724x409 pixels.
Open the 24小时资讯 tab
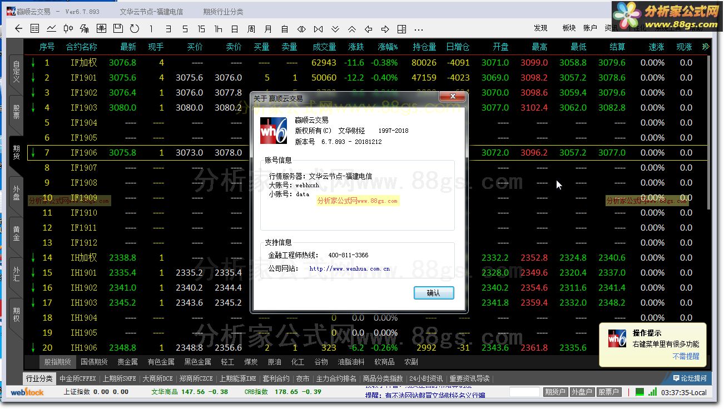426,378
